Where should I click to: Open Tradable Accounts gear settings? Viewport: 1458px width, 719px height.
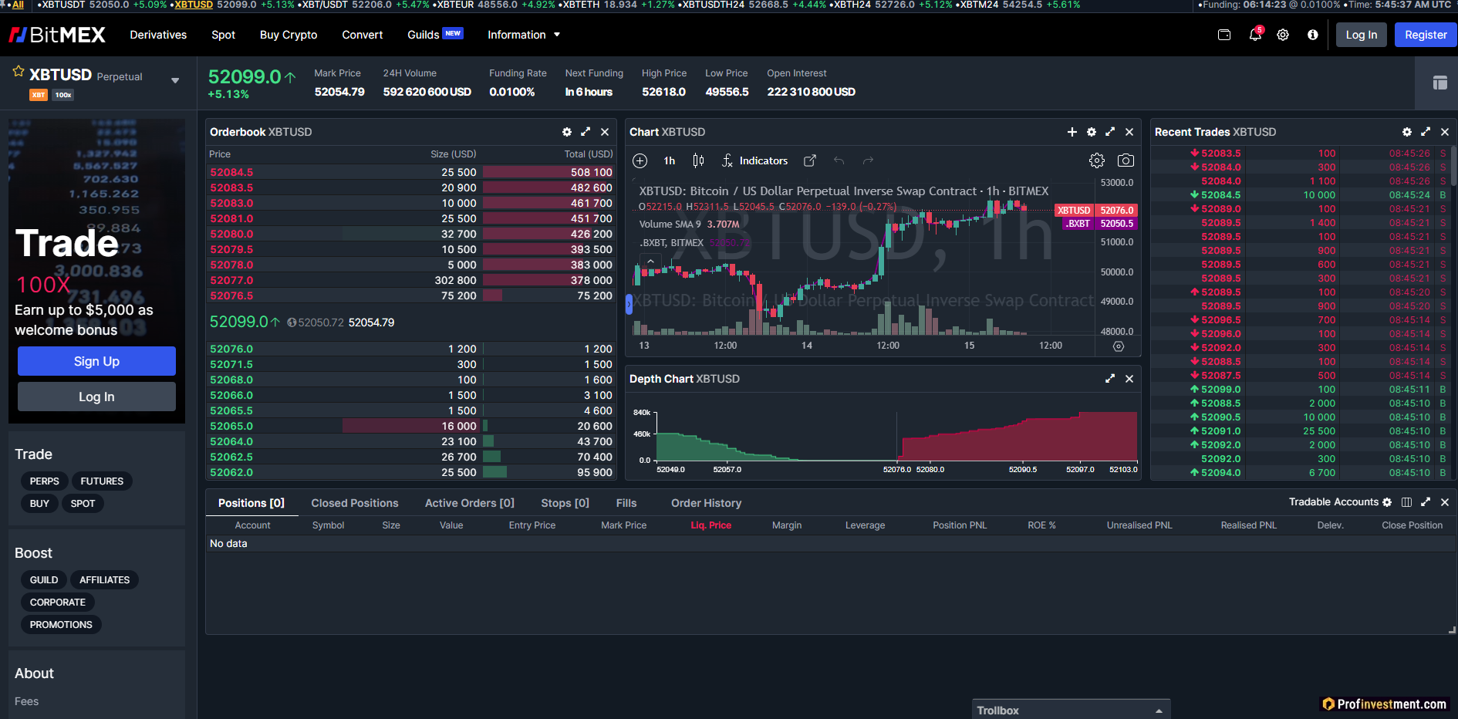[x=1387, y=502]
